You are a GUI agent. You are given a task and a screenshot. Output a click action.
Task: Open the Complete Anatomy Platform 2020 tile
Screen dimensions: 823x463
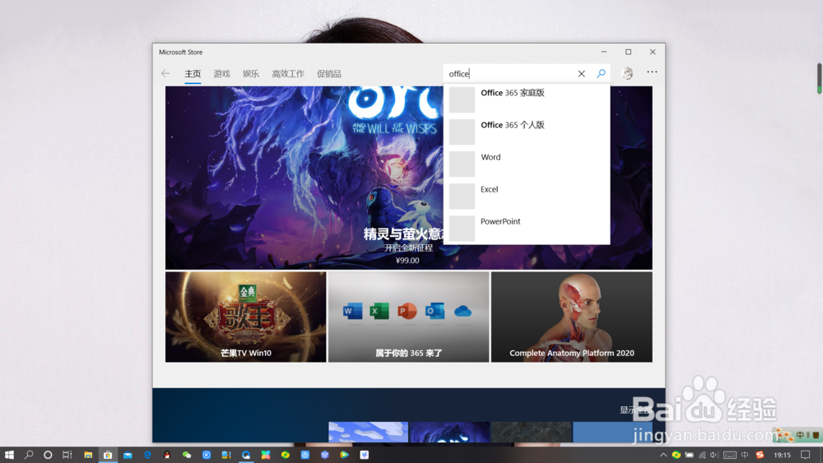pyautogui.click(x=572, y=317)
